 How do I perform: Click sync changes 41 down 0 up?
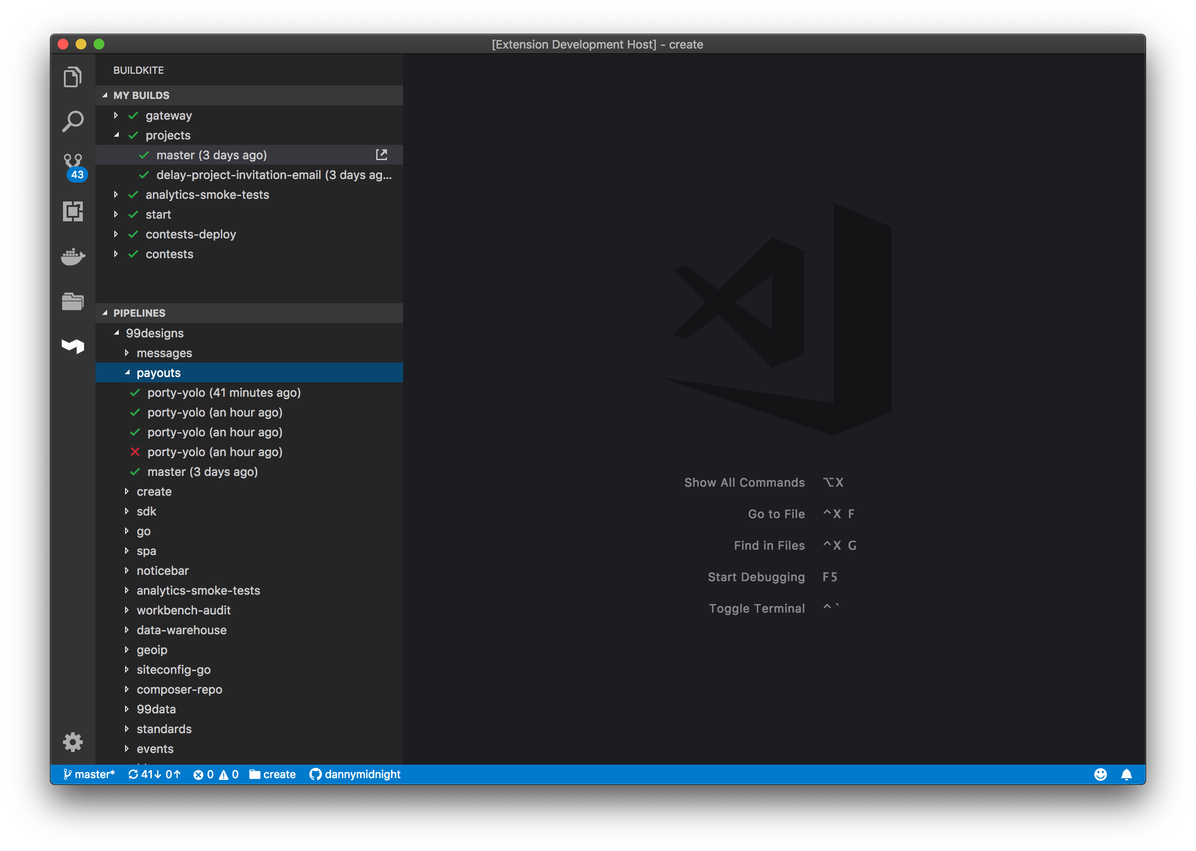click(x=154, y=774)
